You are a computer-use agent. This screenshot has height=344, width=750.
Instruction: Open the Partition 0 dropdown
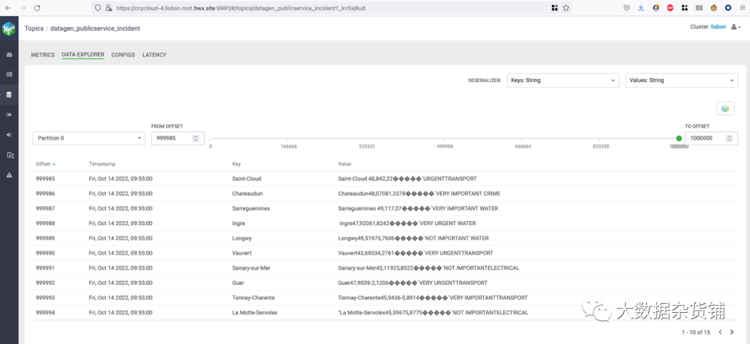89,138
